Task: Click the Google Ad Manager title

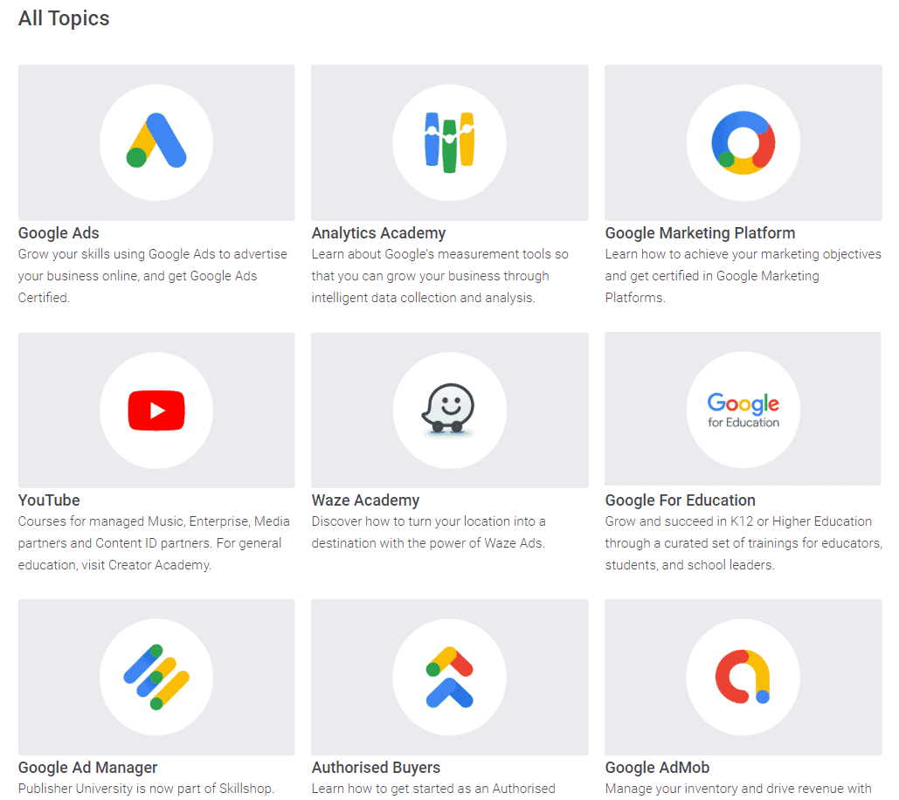Action: coord(87,768)
